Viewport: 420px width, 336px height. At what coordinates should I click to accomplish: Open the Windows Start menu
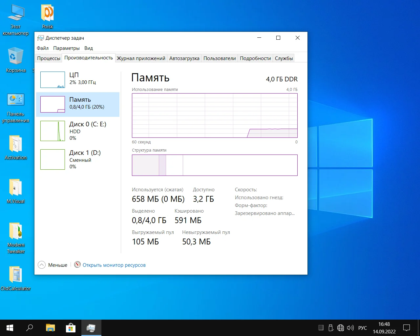point(10,328)
